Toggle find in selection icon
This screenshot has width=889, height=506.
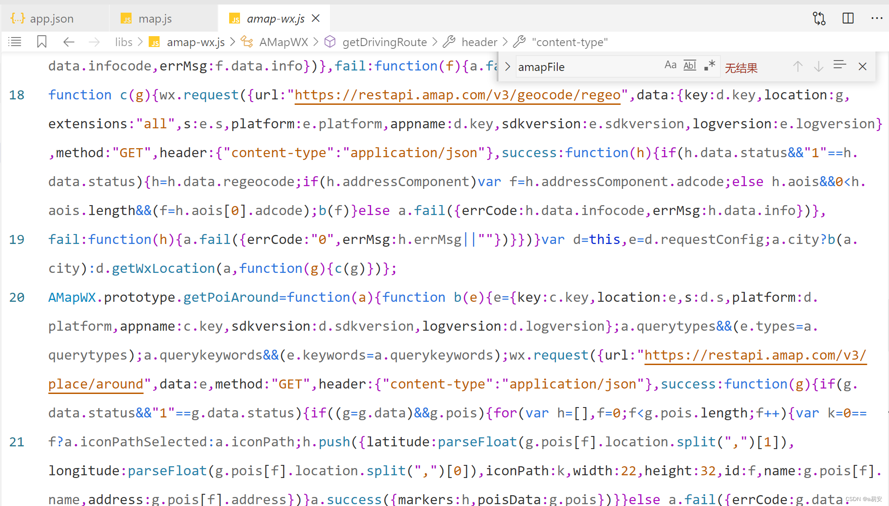coord(839,66)
